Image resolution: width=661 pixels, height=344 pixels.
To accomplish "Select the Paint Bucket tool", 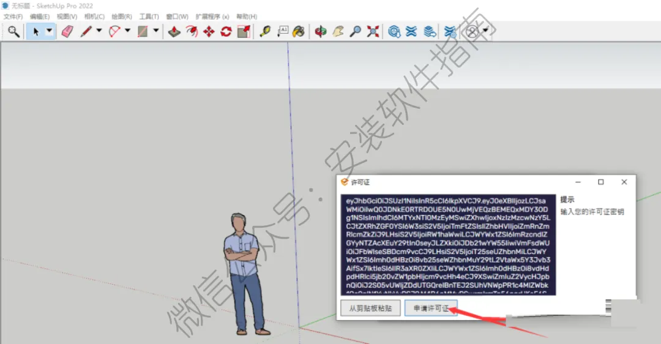I will coord(299,32).
